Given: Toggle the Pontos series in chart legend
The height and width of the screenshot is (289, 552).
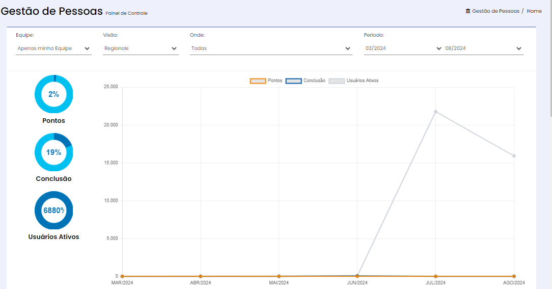Looking at the screenshot, I should [266, 81].
